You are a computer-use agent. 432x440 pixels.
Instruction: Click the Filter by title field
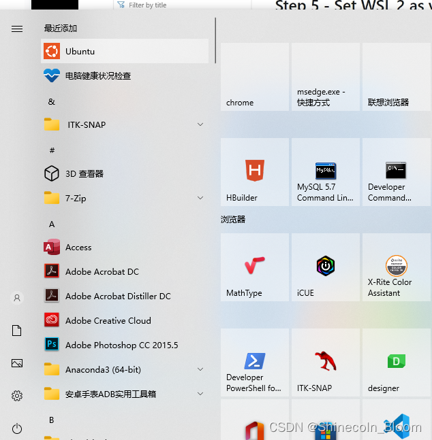click(183, 5)
